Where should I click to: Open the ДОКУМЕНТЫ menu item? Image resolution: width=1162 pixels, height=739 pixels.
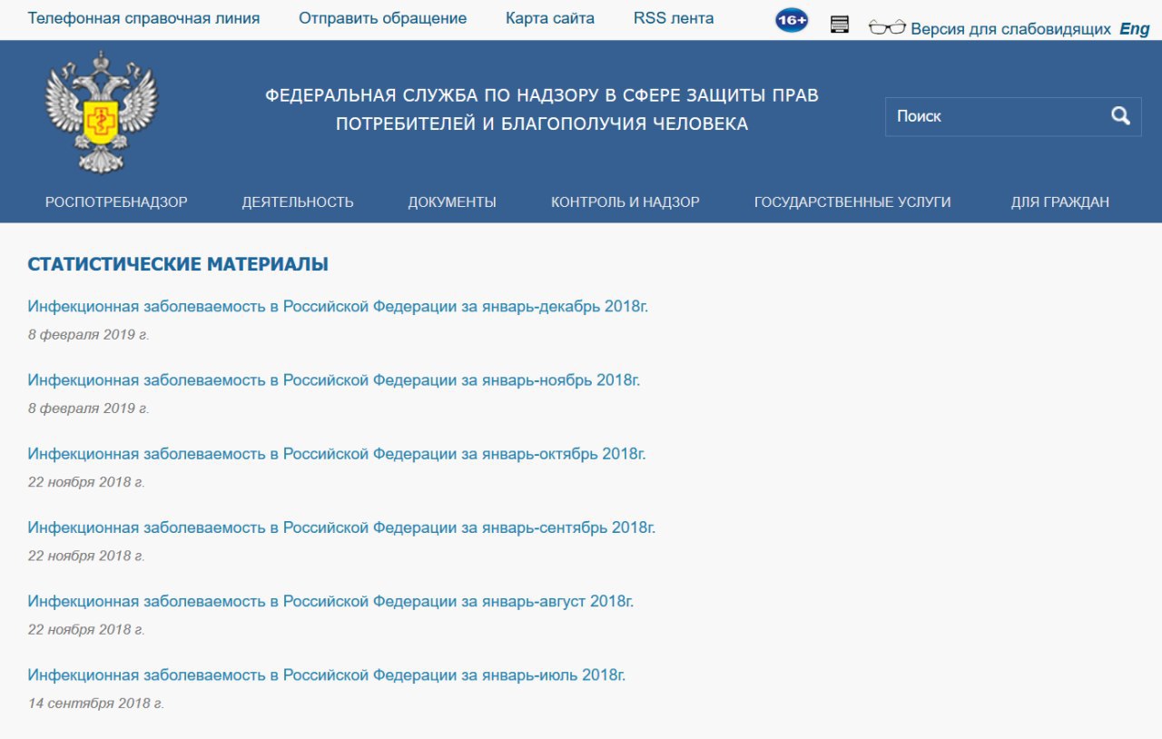[x=452, y=202]
